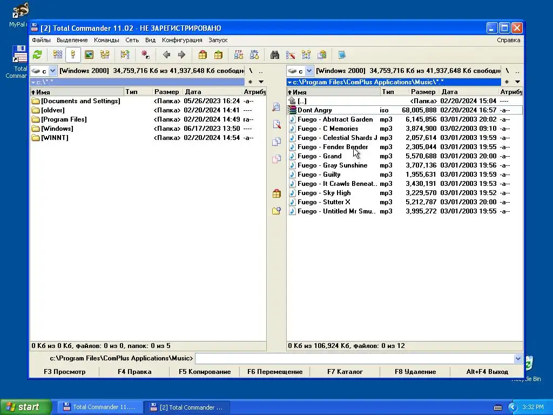Open the Выделение menu
Screen dimensions: 553x415
pyautogui.click(x=72, y=40)
